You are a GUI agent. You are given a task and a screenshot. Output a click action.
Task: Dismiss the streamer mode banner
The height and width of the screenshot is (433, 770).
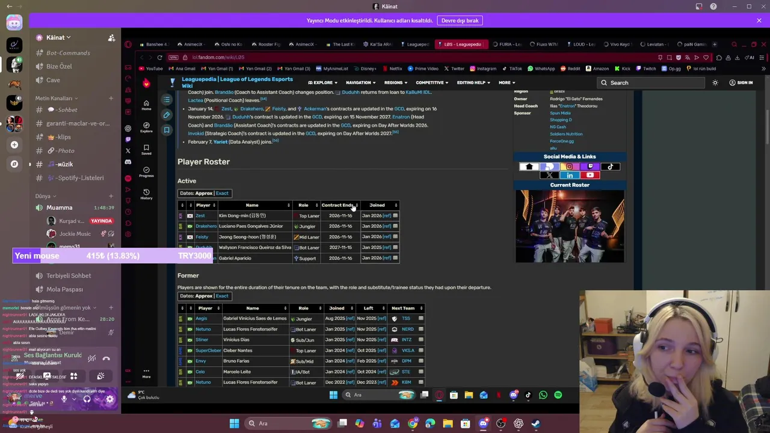[759, 20]
